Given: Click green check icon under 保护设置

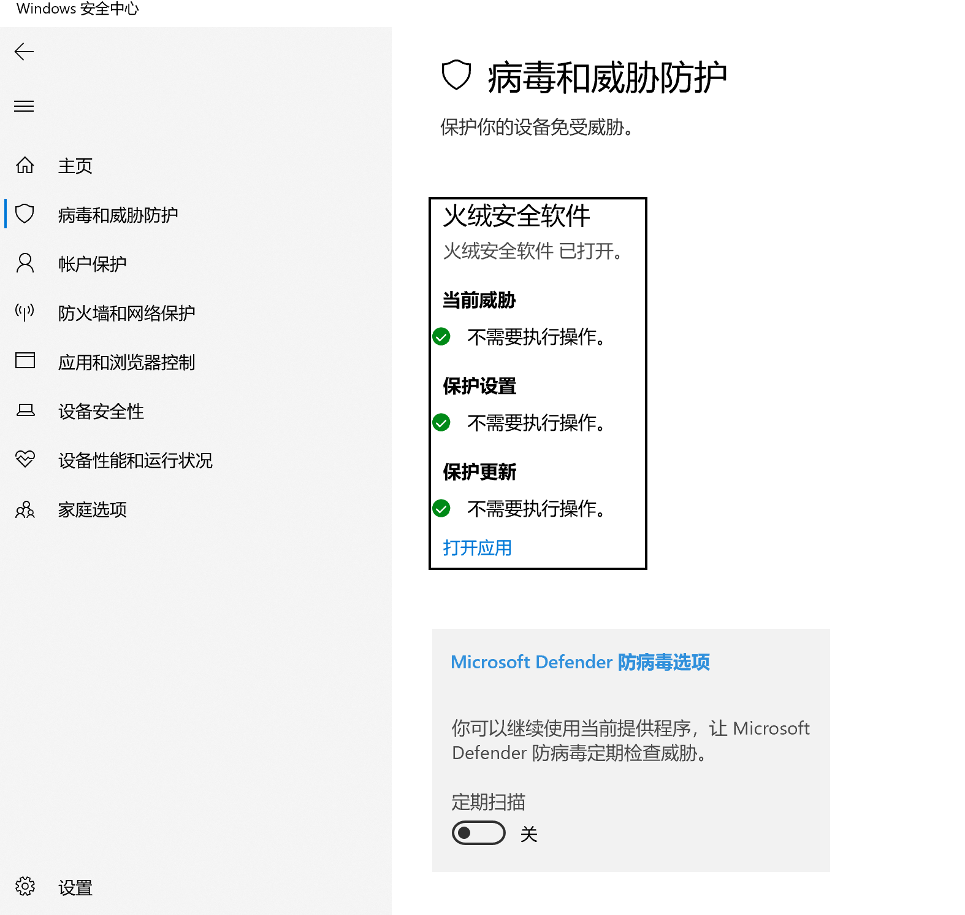Looking at the screenshot, I should 441,422.
